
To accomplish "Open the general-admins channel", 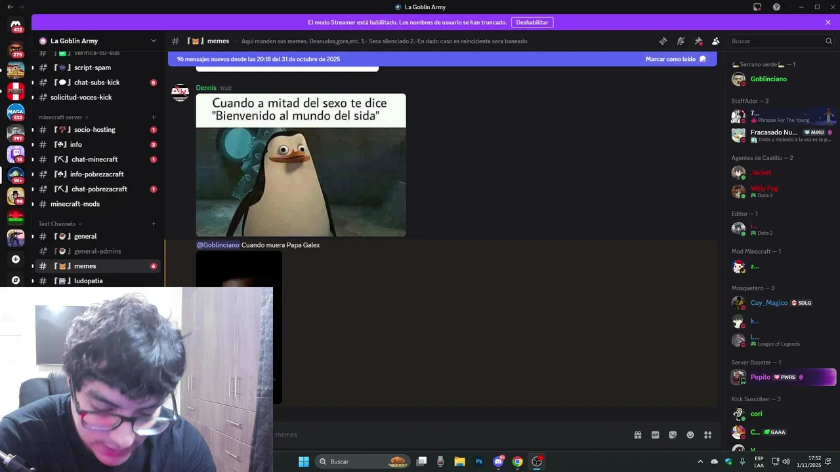I will [x=98, y=251].
